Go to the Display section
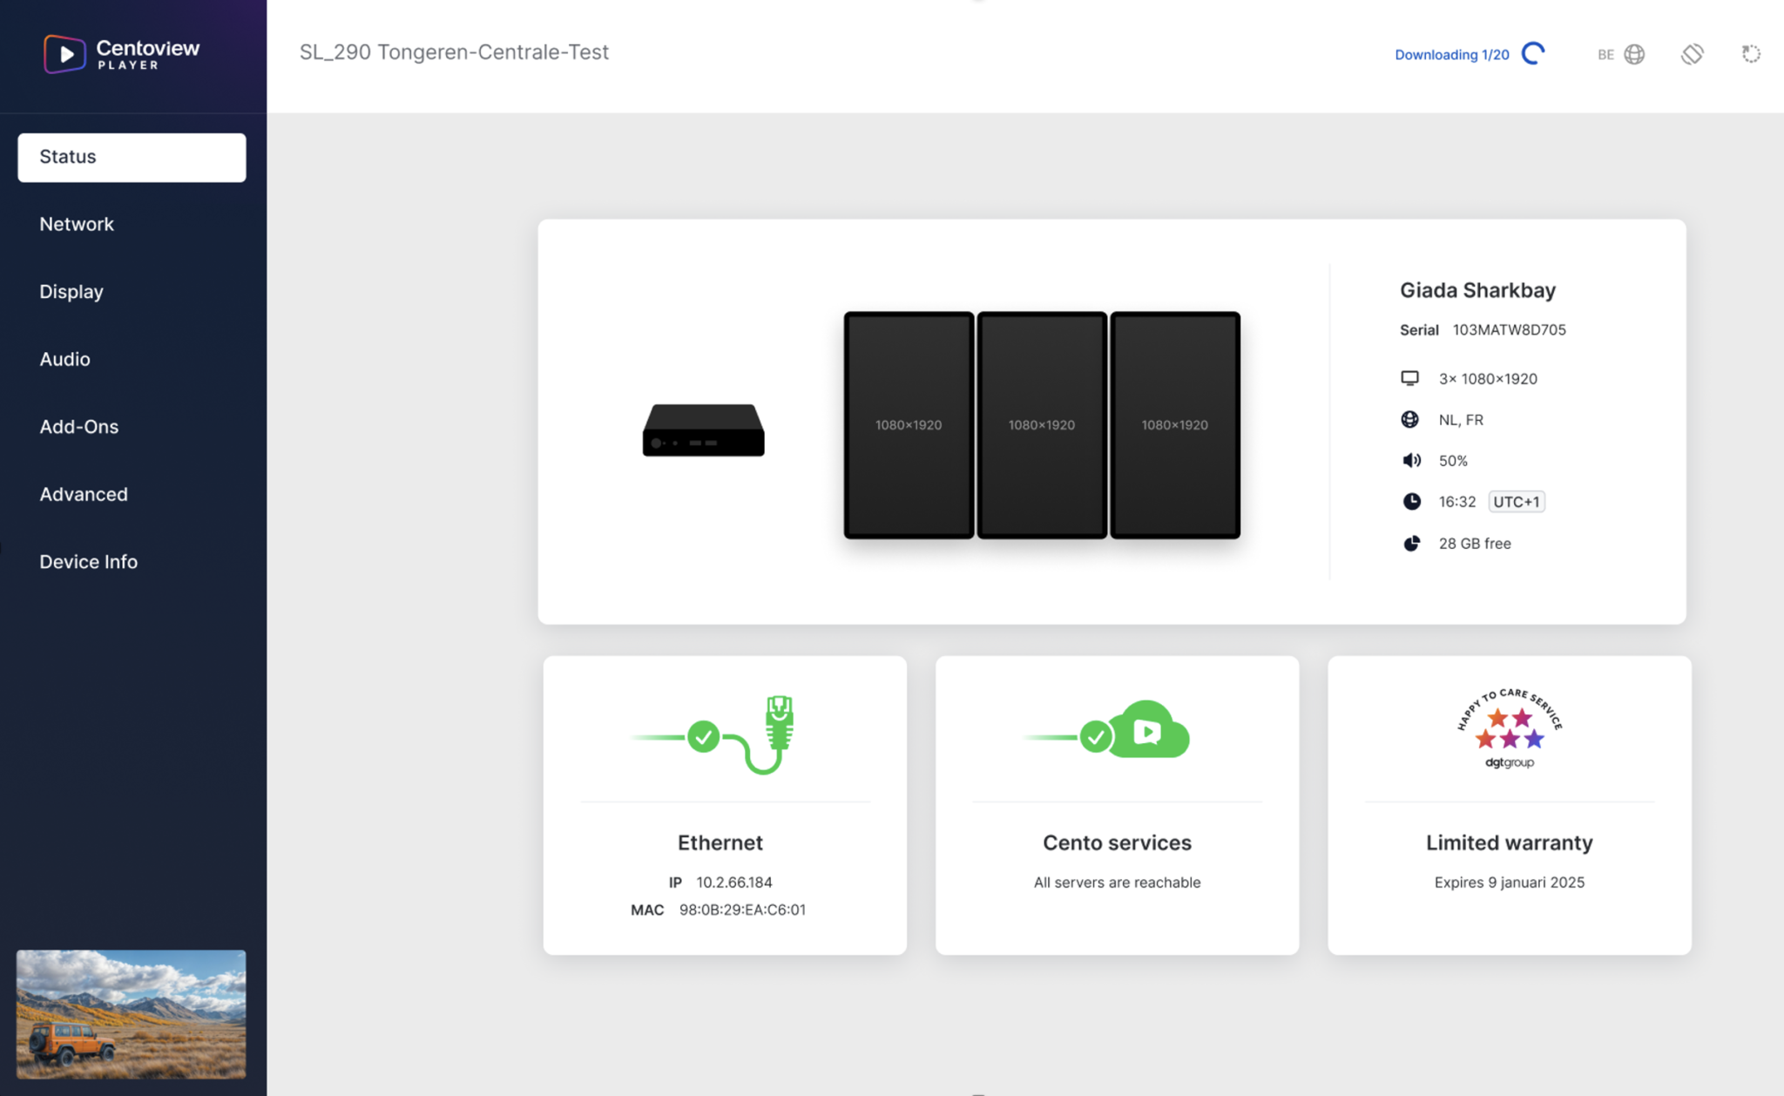The width and height of the screenshot is (1784, 1096). 71,292
